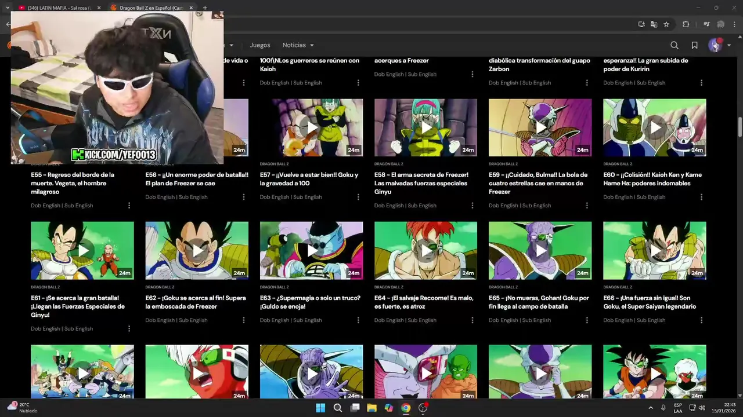Viewport: 743px width, 417px height.
Task: Open options for the Kuririn power episode
Action: 701,83
